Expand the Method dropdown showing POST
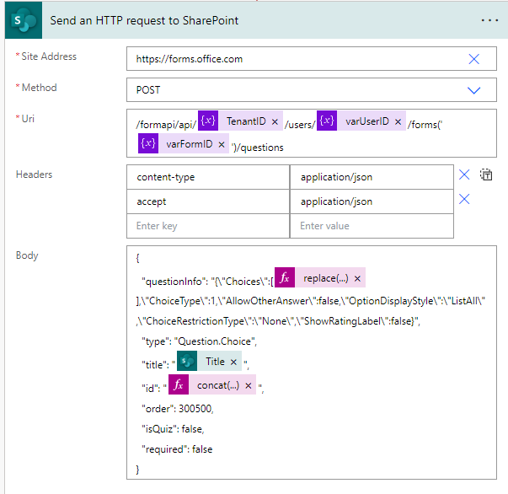508x494 pixels. pyautogui.click(x=473, y=90)
